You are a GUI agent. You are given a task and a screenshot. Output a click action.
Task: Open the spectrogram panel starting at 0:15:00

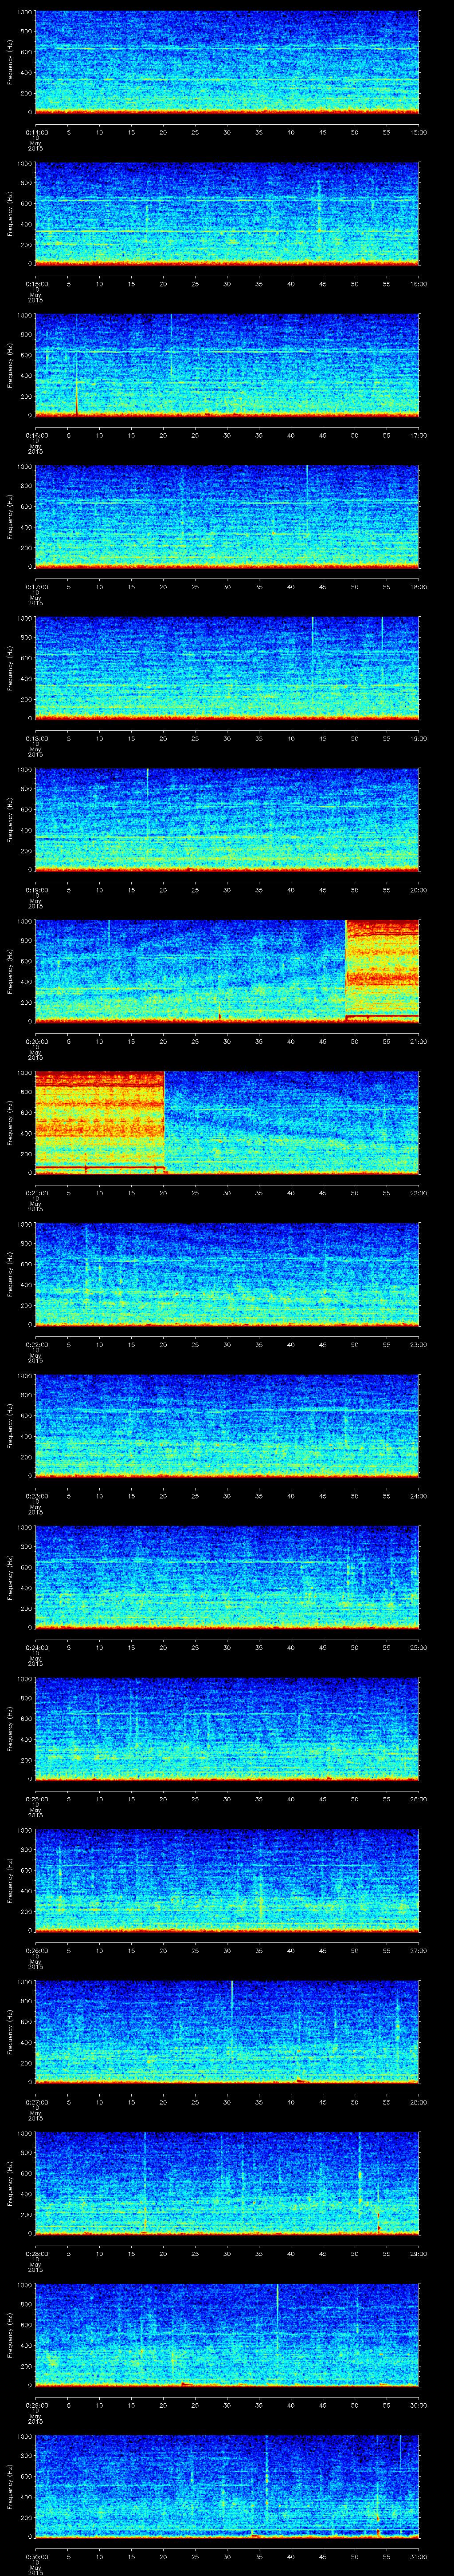[227, 214]
